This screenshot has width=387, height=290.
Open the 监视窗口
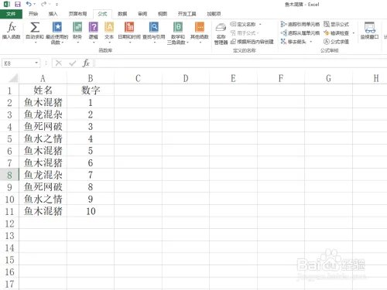pos(369,30)
